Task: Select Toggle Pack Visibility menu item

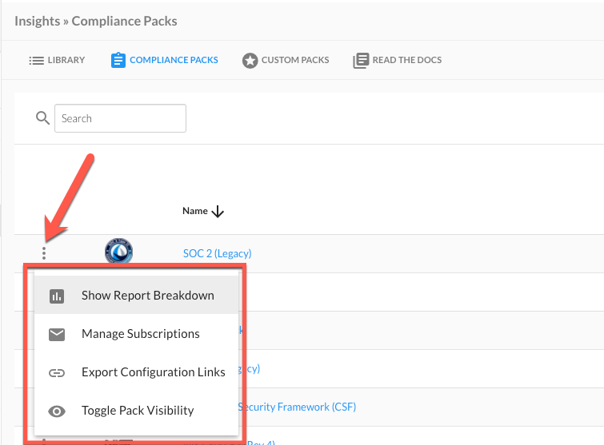Action: [136, 411]
